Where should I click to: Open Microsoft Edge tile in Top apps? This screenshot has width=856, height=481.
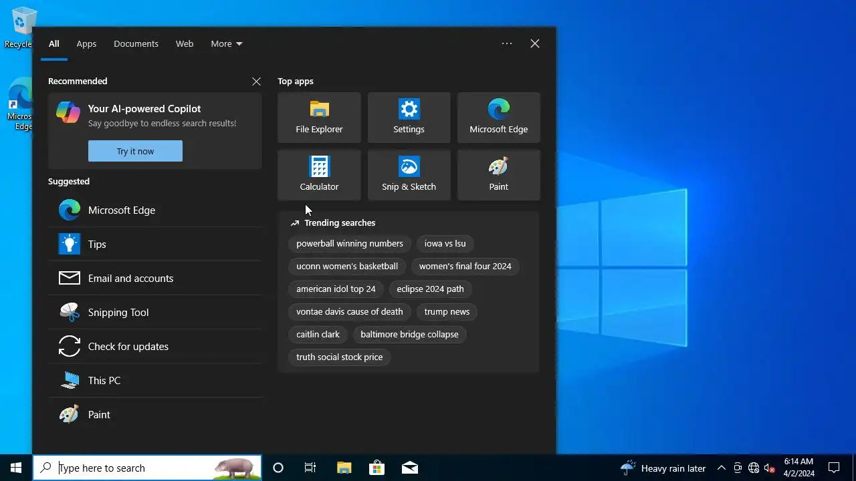(x=498, y=118)
